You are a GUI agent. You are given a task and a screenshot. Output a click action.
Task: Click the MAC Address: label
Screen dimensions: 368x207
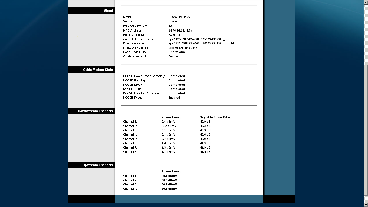pos(133,30)
